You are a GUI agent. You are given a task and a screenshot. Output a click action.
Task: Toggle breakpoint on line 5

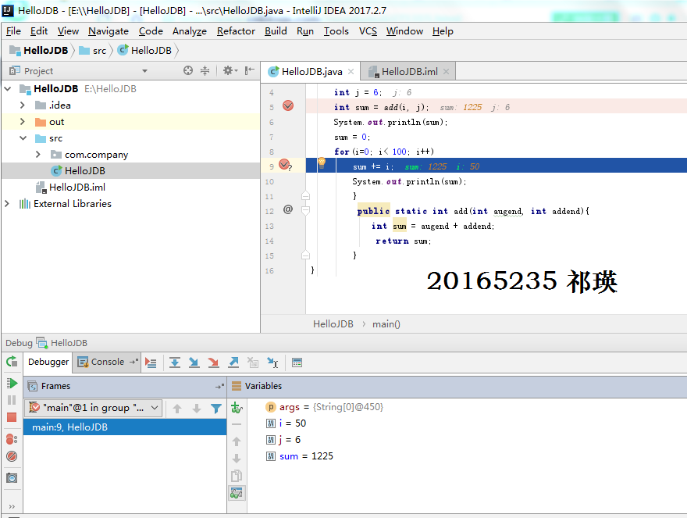pos(288,105)
